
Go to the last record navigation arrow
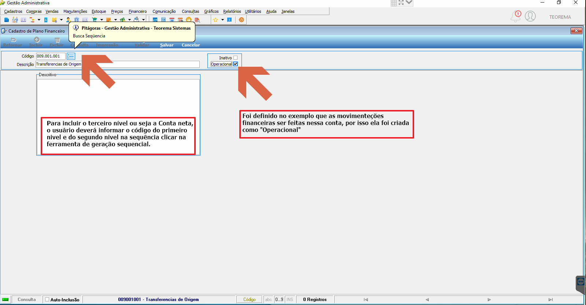(550, 300)
